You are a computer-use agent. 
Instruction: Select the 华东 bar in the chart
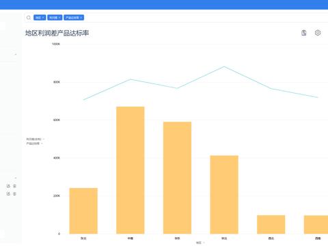[177, 178]
